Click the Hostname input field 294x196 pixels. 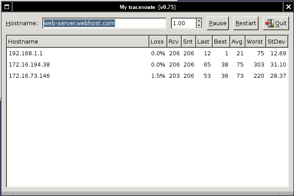click(104, 23)
